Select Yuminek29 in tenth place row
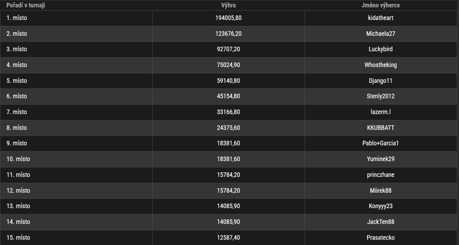Screen dimensions: 459x245 click(380, 159)
